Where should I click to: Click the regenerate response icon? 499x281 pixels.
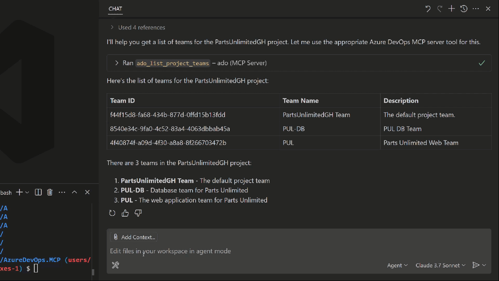click(x=112, y=213)
